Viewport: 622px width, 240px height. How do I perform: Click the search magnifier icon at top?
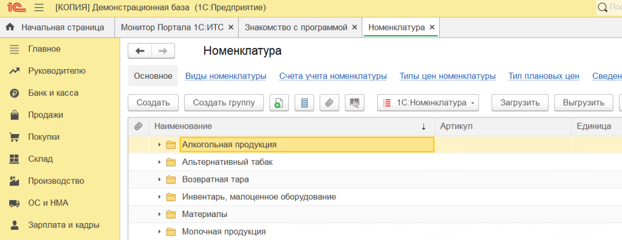[x=603, y=7]
